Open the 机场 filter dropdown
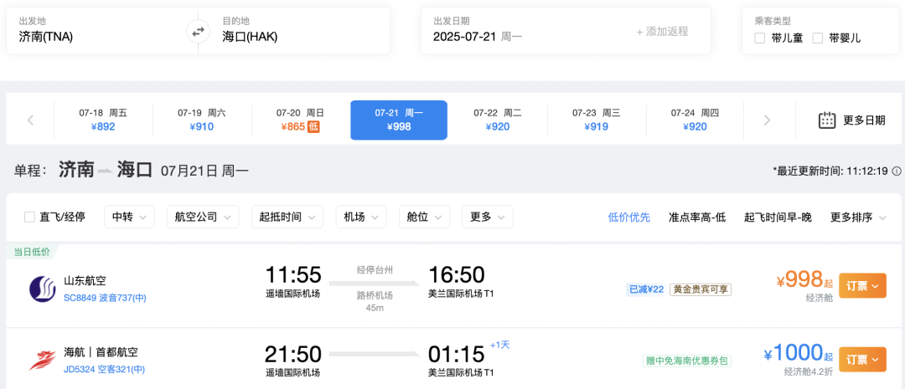 coord(361,218)
